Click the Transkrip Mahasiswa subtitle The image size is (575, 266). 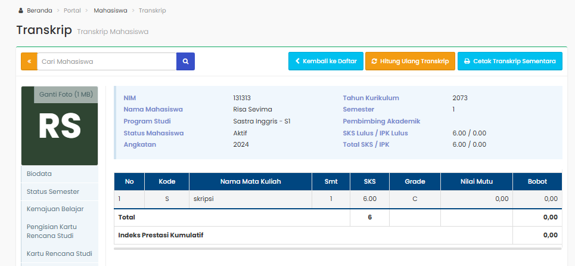pyautogui.click(x=113, y=32)
